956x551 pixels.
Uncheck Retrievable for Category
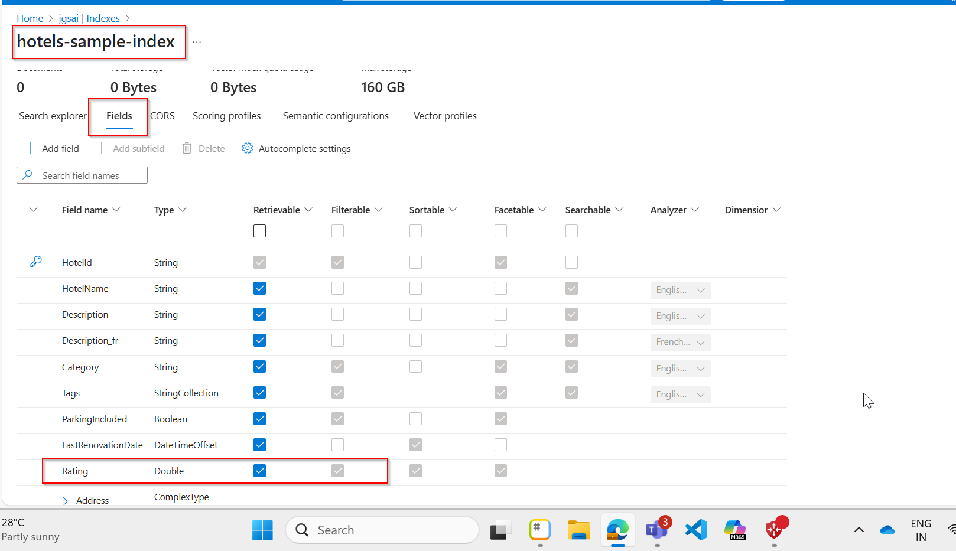click(x=259, y=366)
